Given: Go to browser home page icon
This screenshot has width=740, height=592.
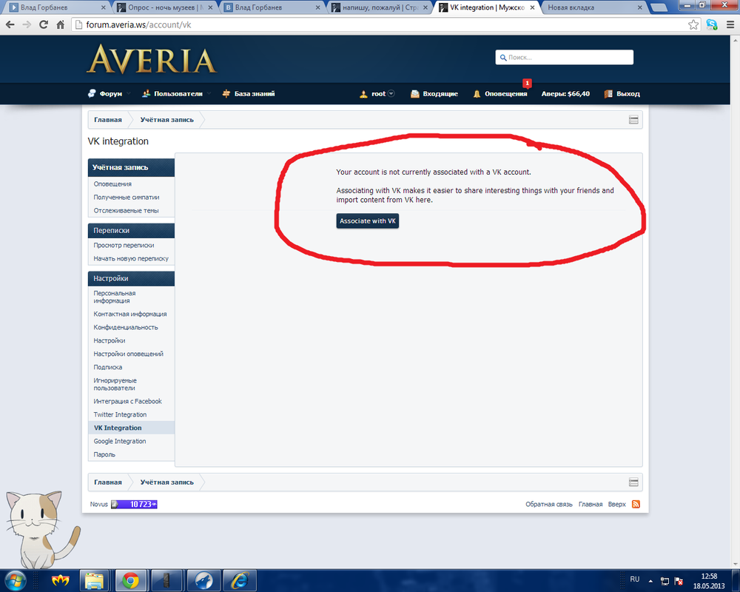Looking at the screenshot, I should tap(61, 24).
